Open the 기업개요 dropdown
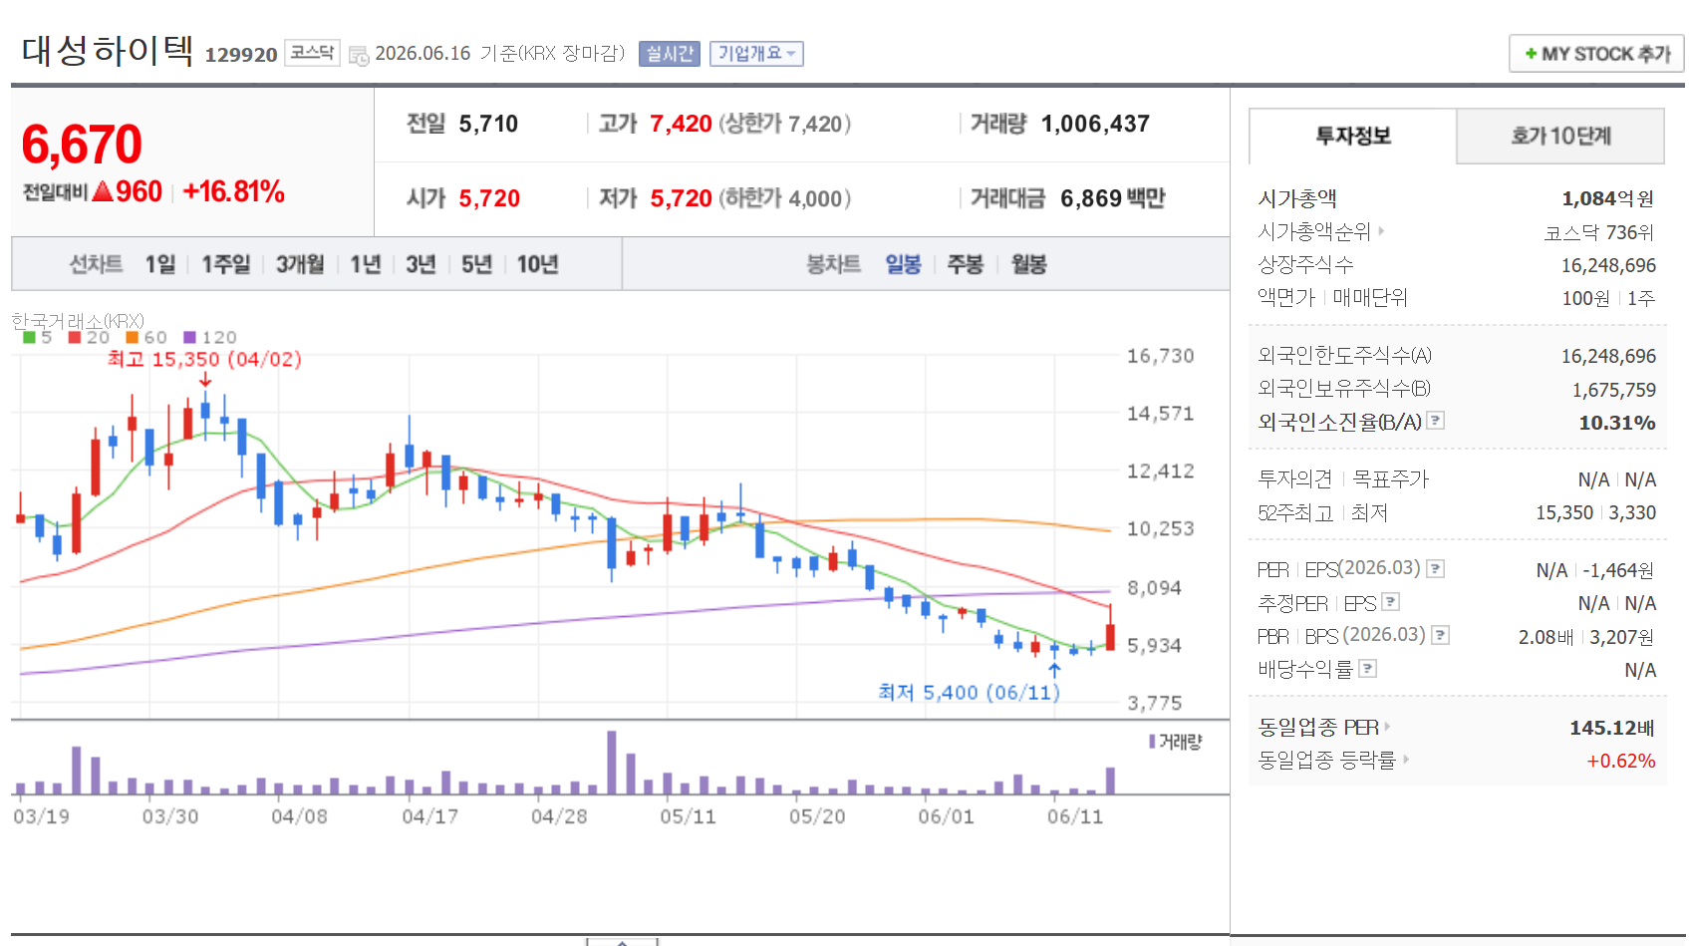Screen dimensions: 1689x946 tap(756, 54)
